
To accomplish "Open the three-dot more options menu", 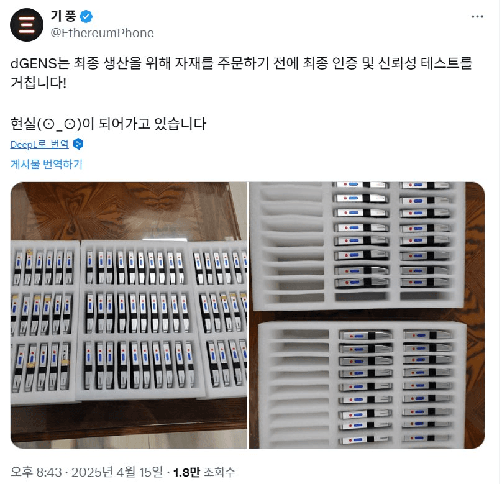I will click(477, 16).
